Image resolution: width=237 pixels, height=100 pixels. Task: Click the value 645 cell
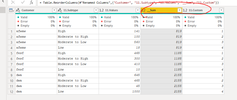(120, 75)
